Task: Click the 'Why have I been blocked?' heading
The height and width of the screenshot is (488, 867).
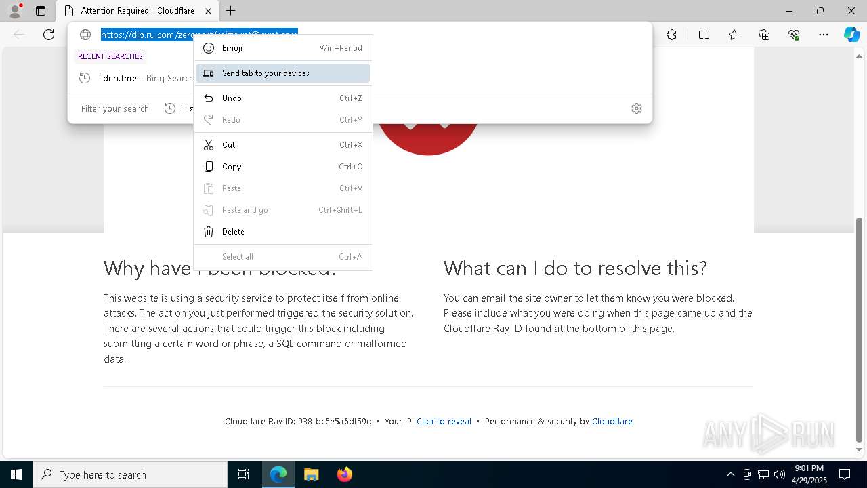Action: pyautogui.click(x=220, y=268)
